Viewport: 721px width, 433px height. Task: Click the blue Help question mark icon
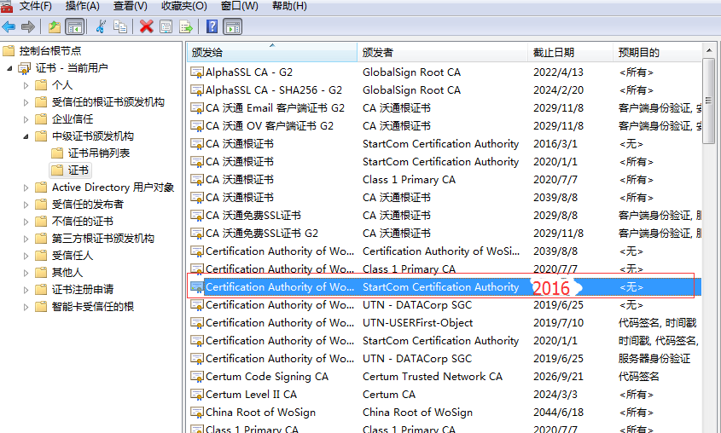click(x=212, y=26)
